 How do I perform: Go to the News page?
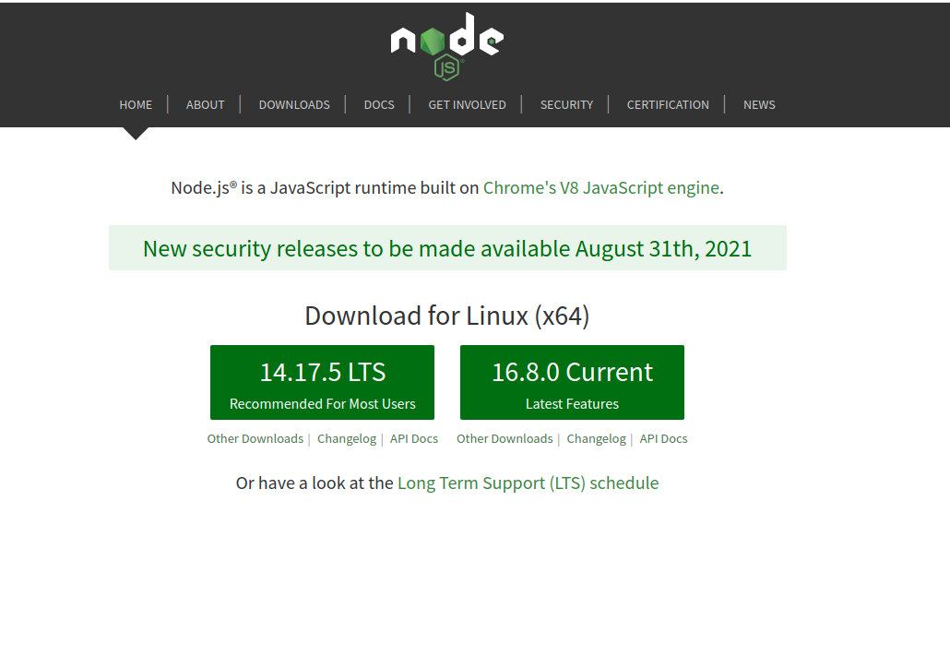[759, 104]
